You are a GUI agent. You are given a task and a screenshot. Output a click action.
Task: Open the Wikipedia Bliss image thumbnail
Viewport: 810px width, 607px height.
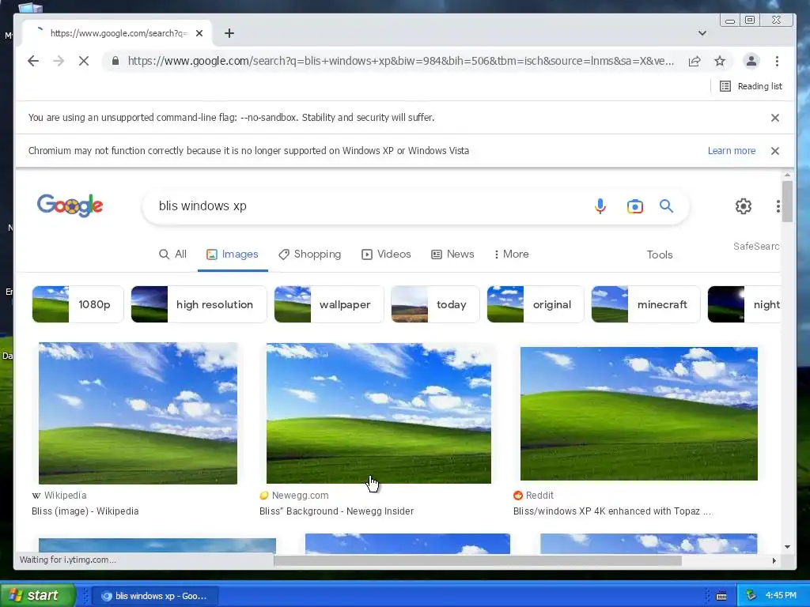[138, 413]
